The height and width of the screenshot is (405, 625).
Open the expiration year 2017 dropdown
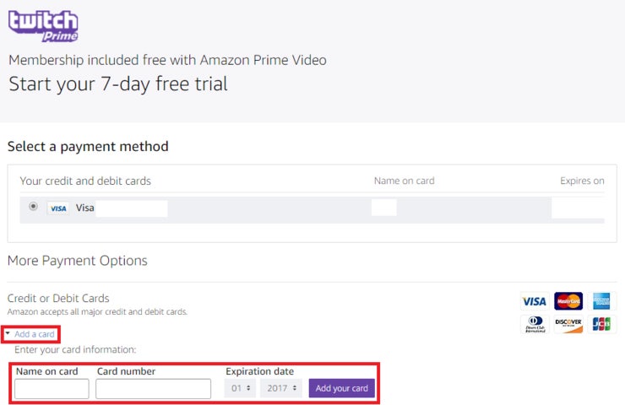pyautogui.click(x=281, y=388)
